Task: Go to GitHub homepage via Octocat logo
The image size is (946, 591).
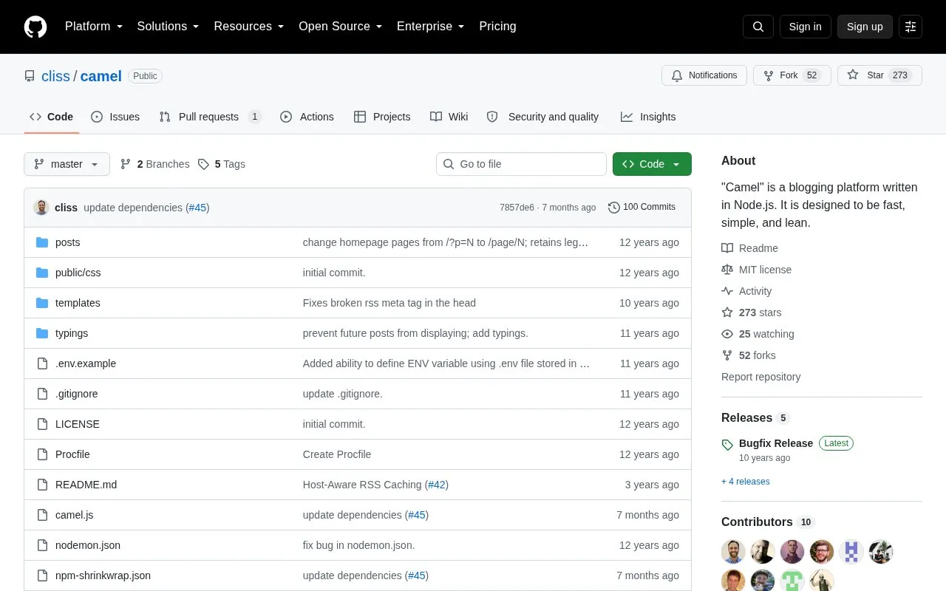Action: click(35, 27)
